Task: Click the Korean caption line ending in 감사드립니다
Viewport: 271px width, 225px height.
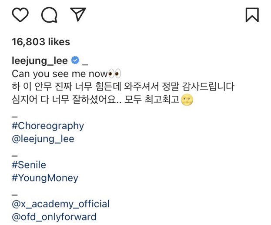Action: tap(123, 87)
